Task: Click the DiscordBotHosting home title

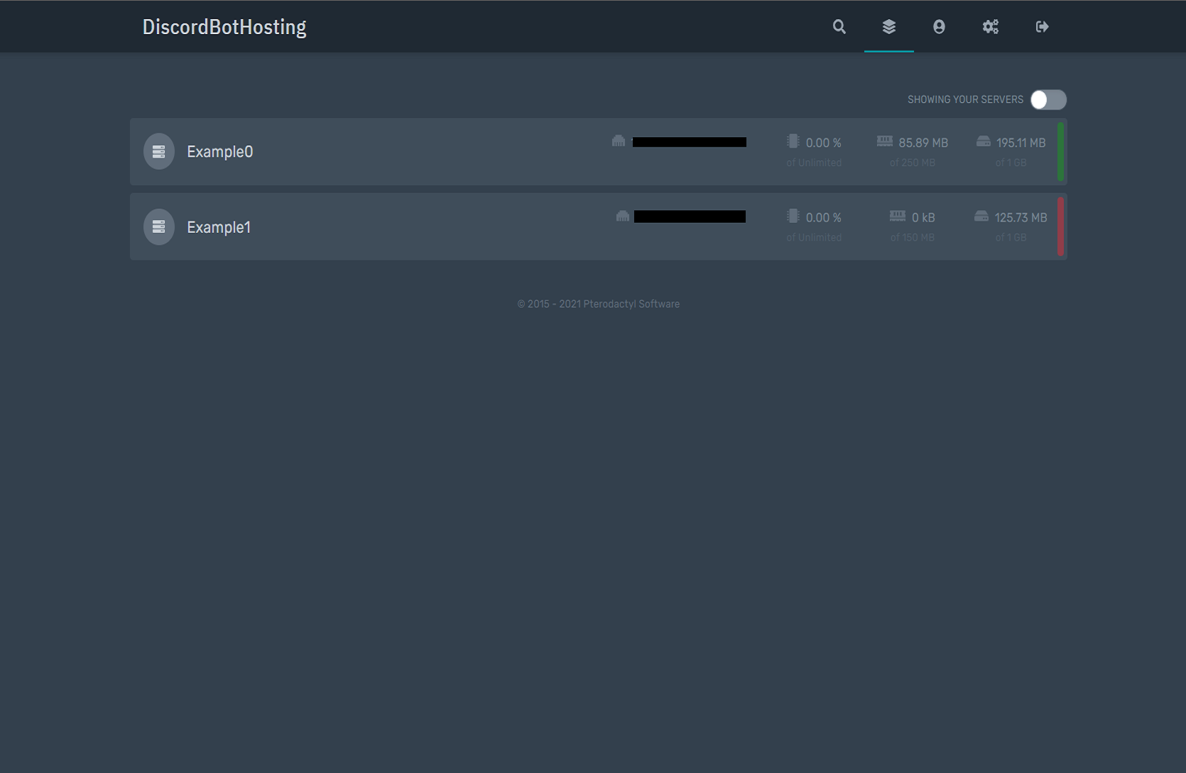Action: (x=224, y=26)
